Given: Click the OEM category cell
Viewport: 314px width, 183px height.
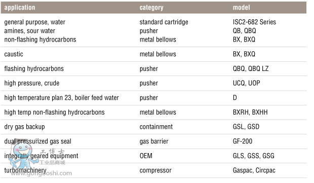Looking at the screenshot, I should (146, 156).
